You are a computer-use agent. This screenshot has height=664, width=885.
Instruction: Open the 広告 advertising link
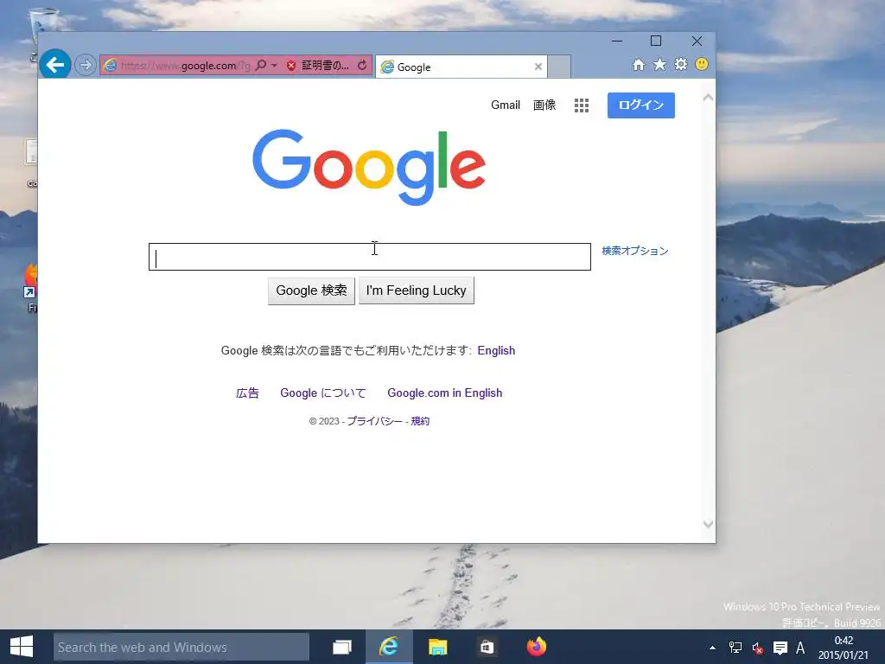tap(247, 393)
